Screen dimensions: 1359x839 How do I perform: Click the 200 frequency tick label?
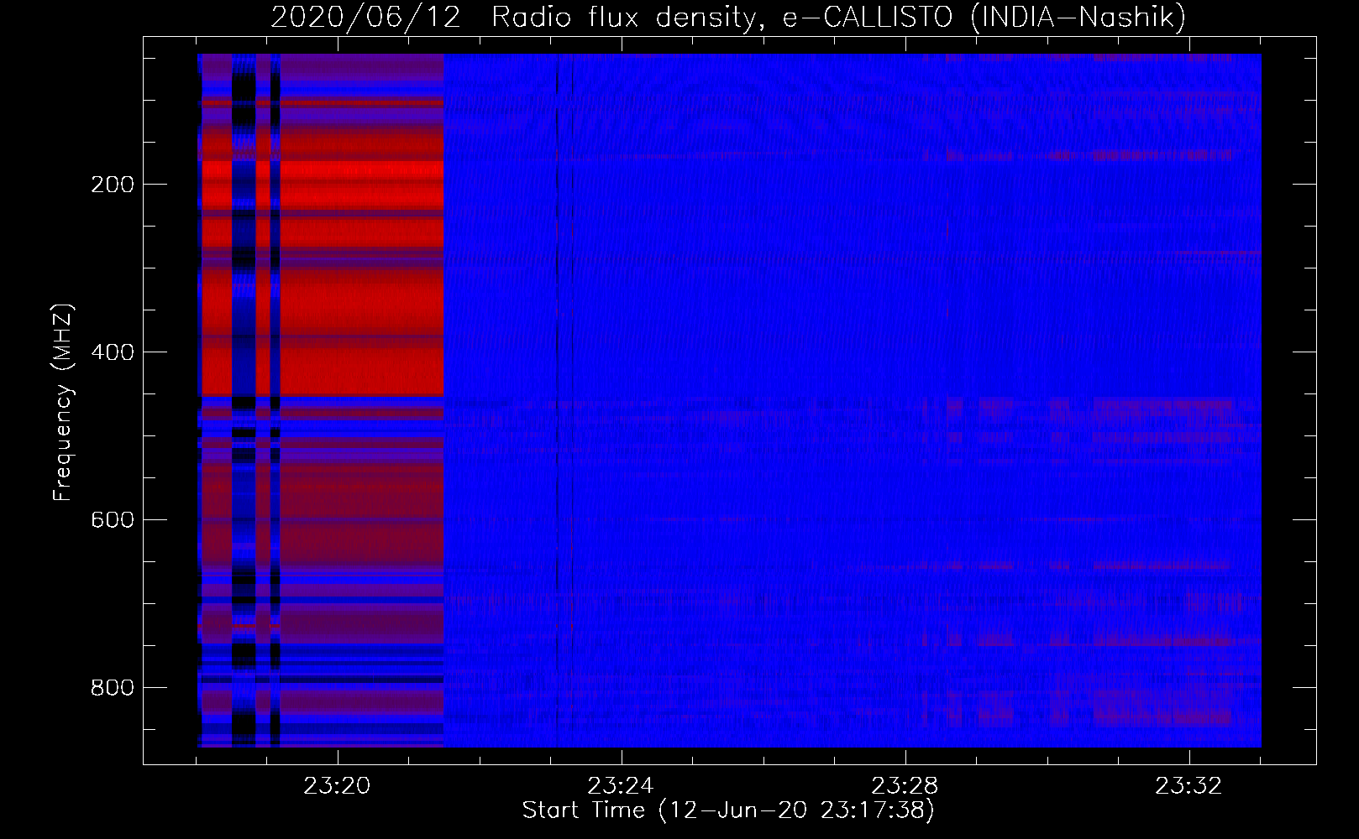112,185
